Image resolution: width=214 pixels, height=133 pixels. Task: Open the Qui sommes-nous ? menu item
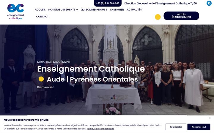(x=94, y=10)
